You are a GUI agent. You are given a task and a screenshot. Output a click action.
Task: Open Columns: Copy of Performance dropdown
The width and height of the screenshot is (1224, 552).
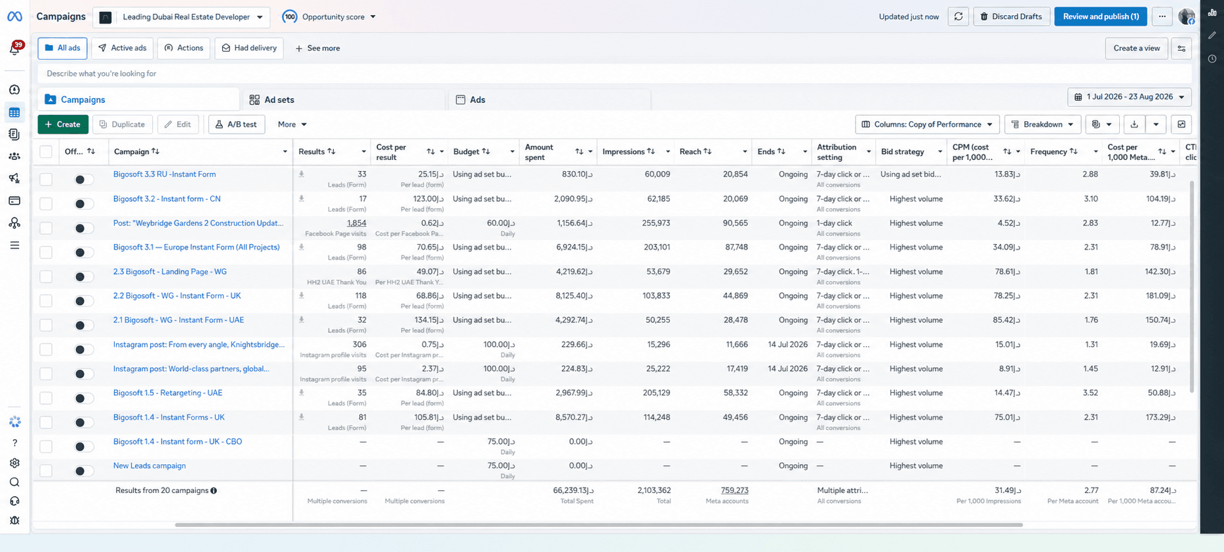[927, 125]
